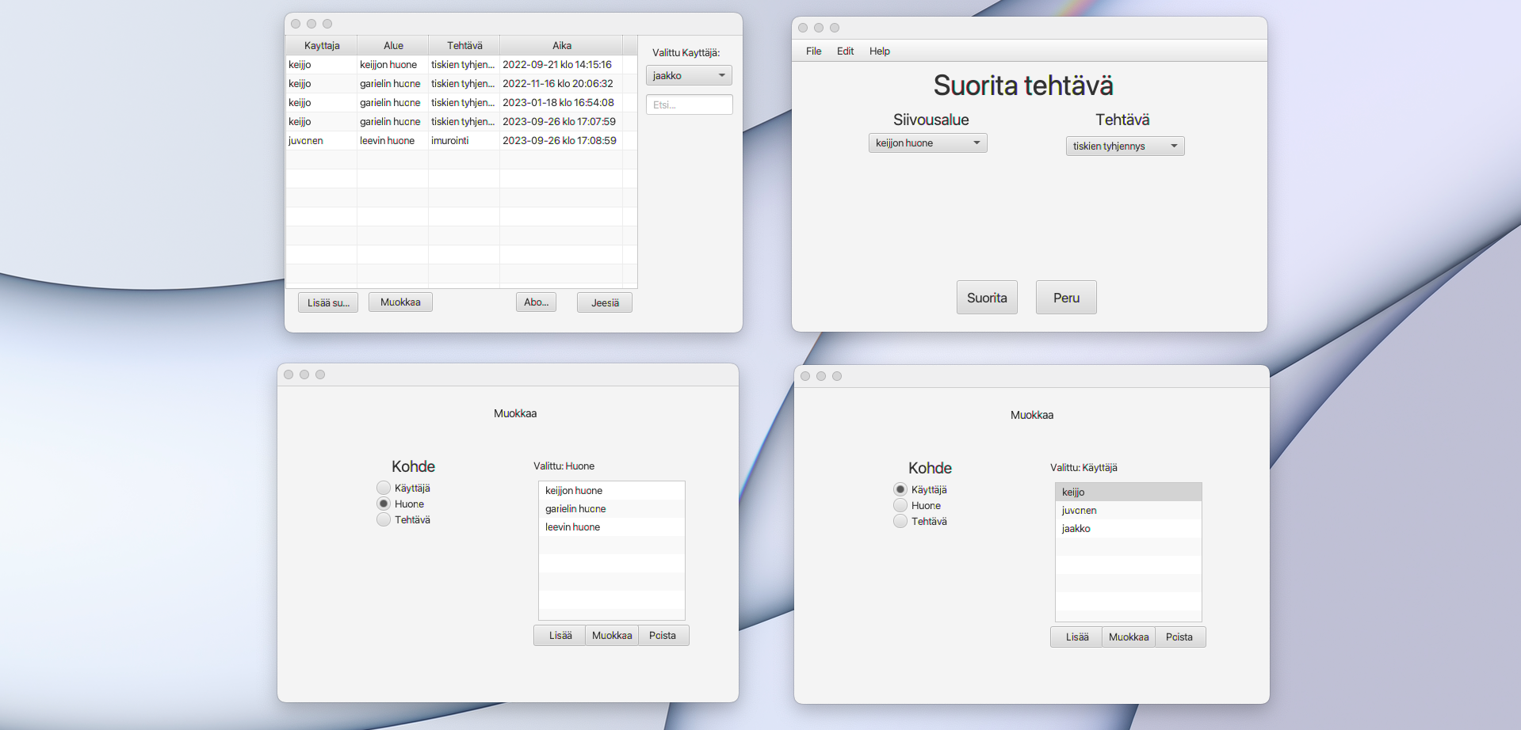Select Tehtävä radio button in right Muokkaa window
The width and height of the screenshot is (1521, 730).
point(900,521)
